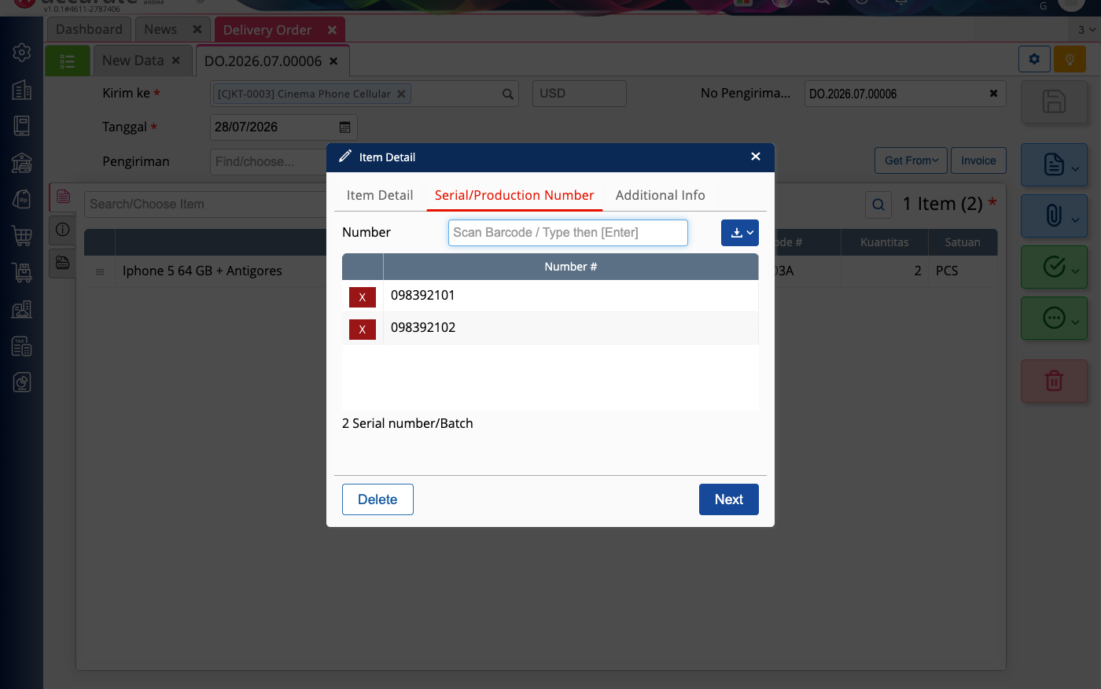Open the document actions dropdown button
Viewport: 1101px width, 689px height.
[1054, 164]
